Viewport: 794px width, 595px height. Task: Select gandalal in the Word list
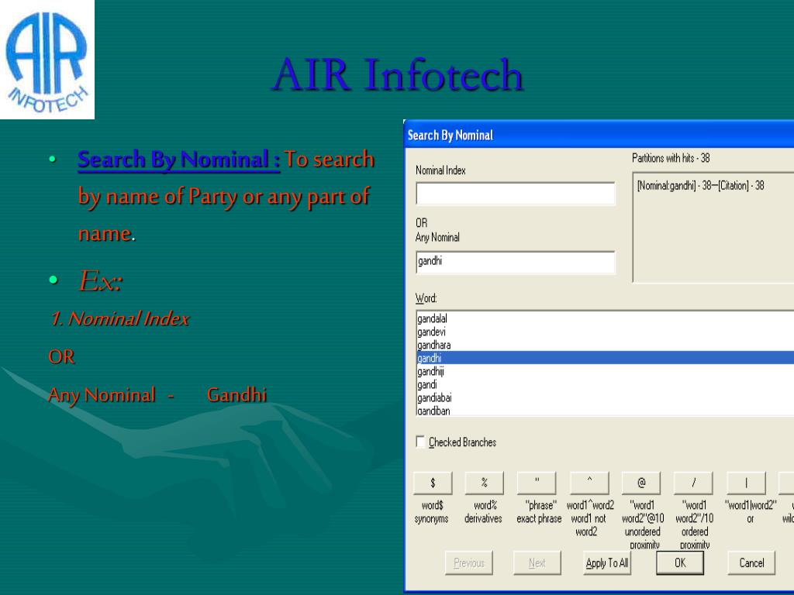605,318
